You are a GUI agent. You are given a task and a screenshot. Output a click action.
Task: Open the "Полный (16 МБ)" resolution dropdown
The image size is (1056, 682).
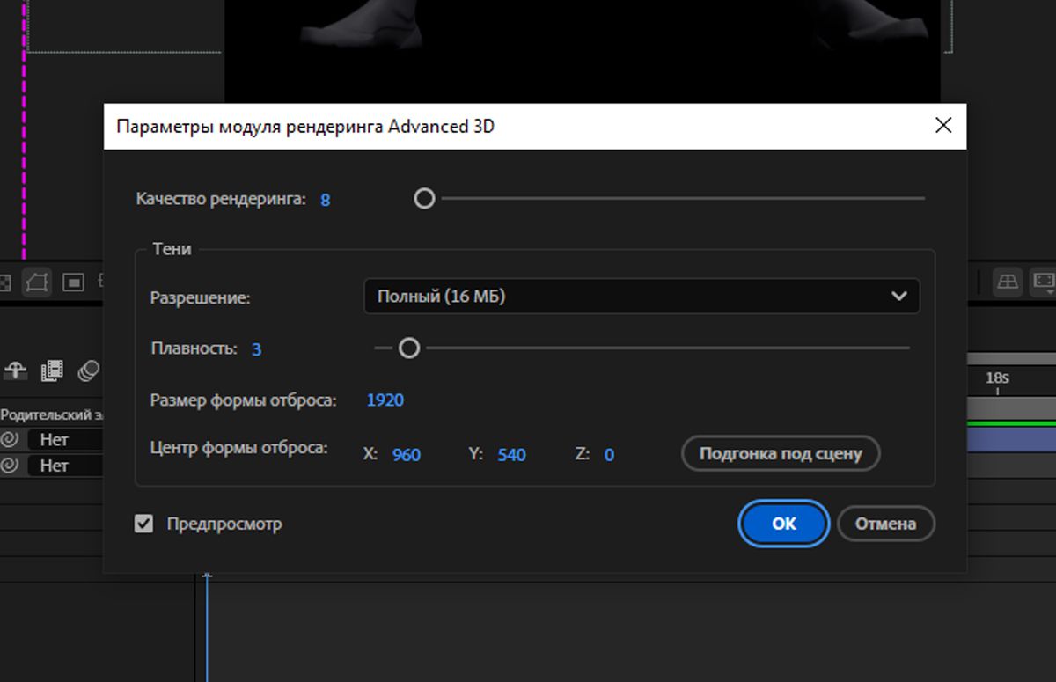642,297
